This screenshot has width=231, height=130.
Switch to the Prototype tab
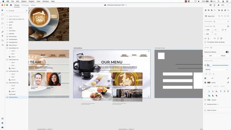[25, 5]
